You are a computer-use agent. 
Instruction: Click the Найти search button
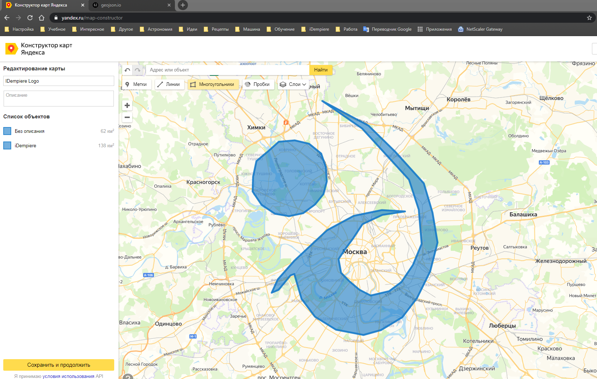(x=321, y=70)
